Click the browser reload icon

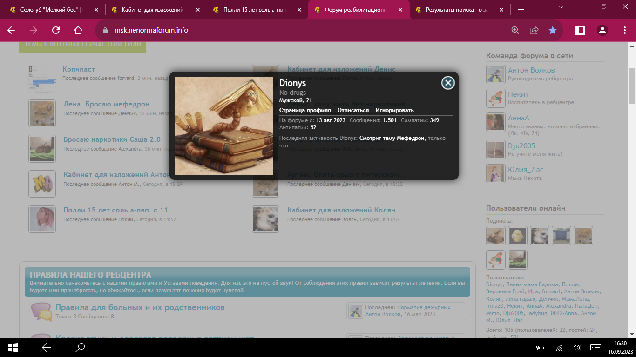(56, 30)
